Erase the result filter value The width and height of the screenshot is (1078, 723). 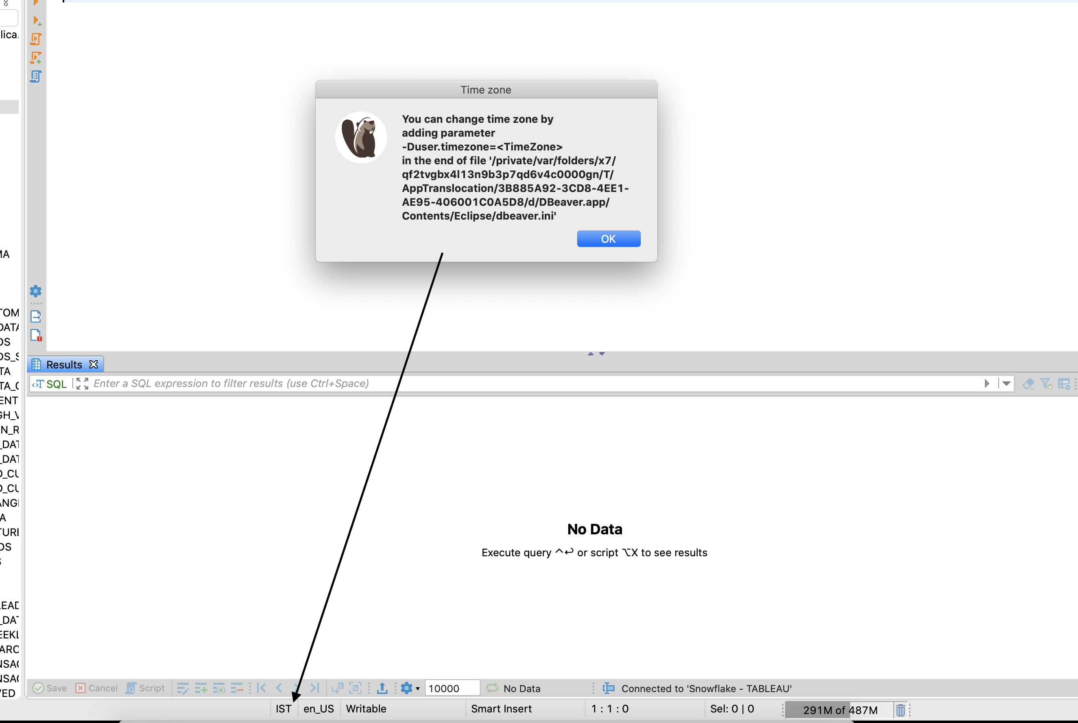click(1028, 383)
